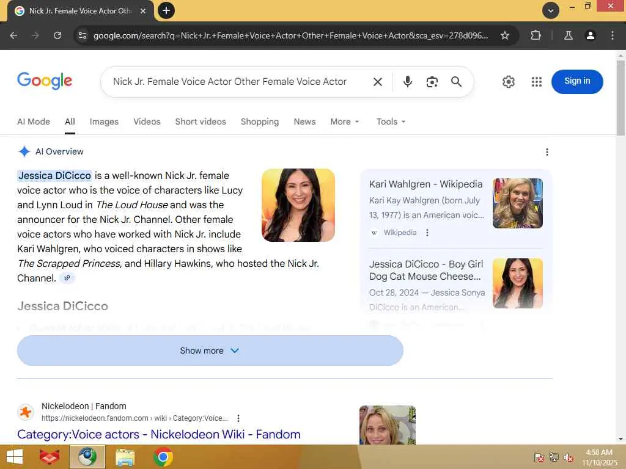
Task: Open a new browser tab
Action: 166,10
